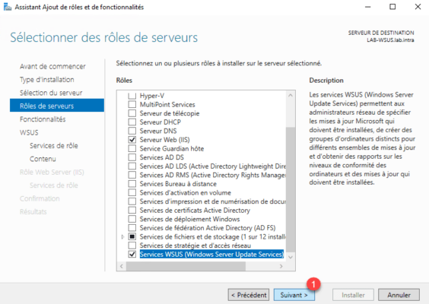Open Sélection du serveur step

coord(51,93)
